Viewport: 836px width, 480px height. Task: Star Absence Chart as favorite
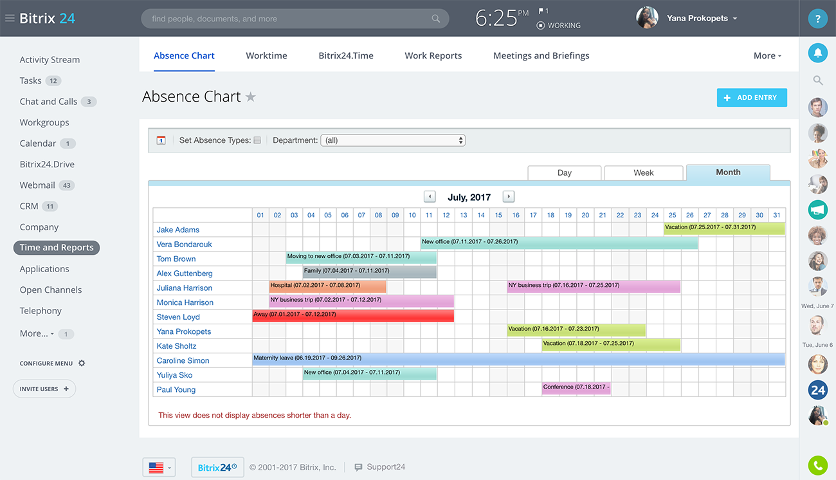click(251, 97)
